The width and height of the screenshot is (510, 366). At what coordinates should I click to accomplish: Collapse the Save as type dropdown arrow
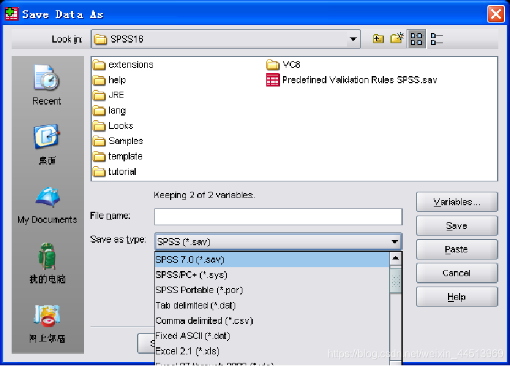click(394, 241)
